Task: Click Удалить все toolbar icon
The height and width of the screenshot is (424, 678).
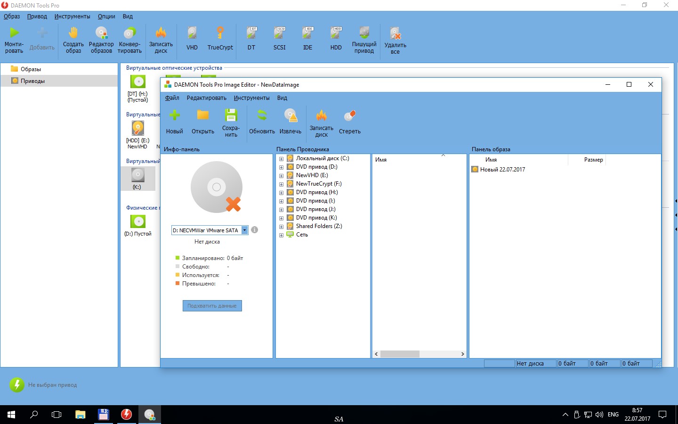Action: coord(395,40)
